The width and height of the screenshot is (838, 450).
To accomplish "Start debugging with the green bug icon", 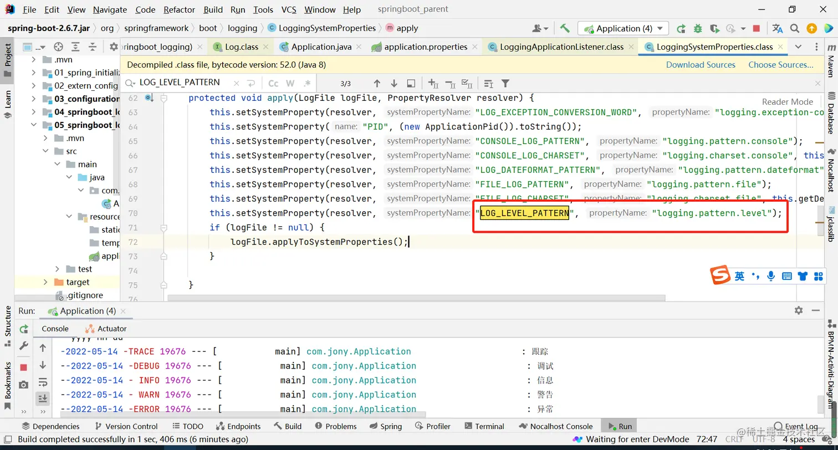I will [x=698, y=28].
